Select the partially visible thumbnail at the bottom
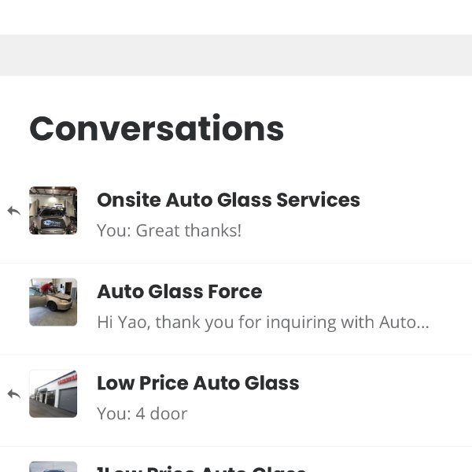The height and width of the screenshot is (472, 472). [x=53, y=466]
